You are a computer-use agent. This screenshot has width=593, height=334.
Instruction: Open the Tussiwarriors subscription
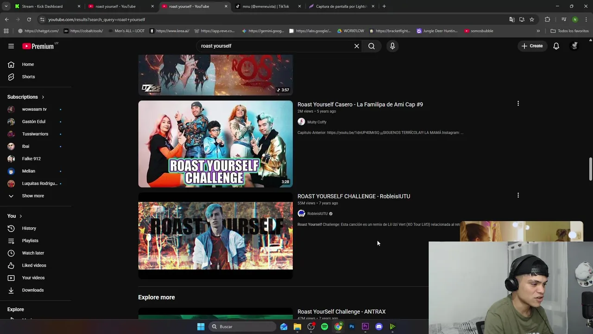click(x=36, y=134)
